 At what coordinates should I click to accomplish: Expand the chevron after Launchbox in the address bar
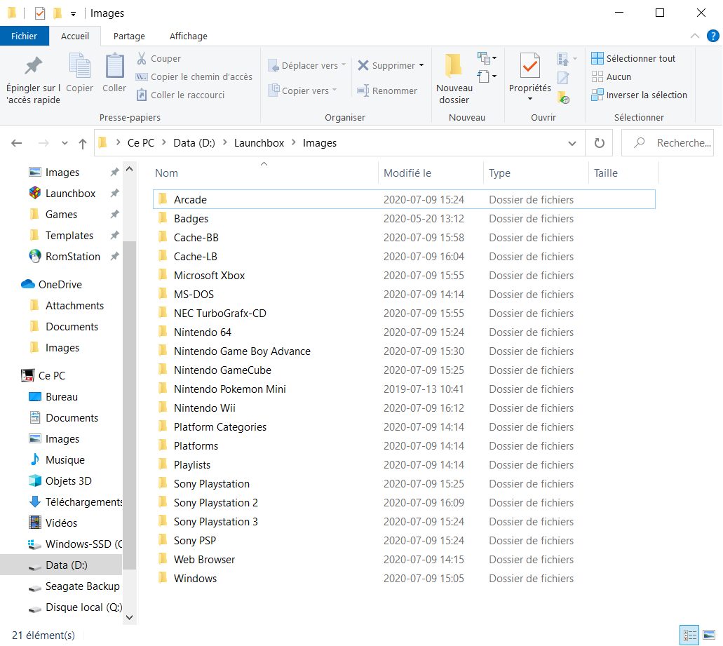pos(293,143)
